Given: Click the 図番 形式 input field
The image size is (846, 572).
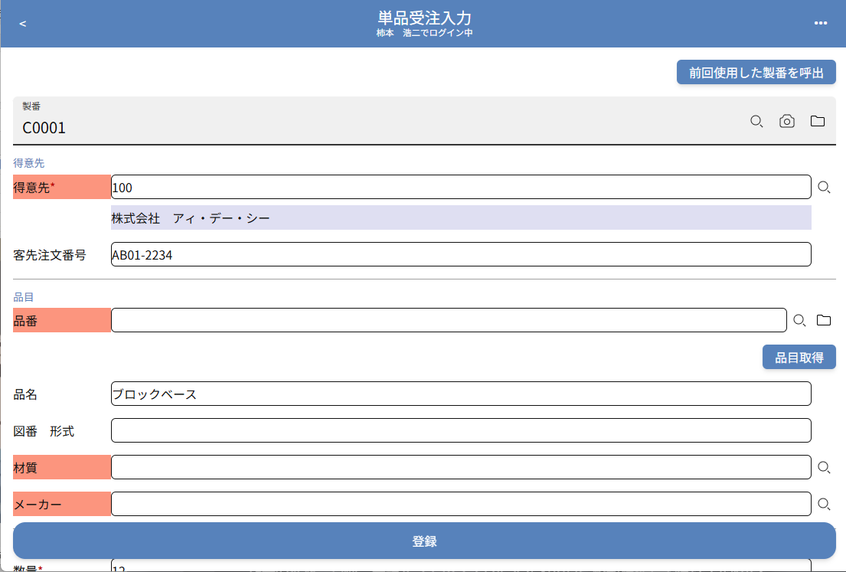Looking at the screenshot, I should [460, 430].
